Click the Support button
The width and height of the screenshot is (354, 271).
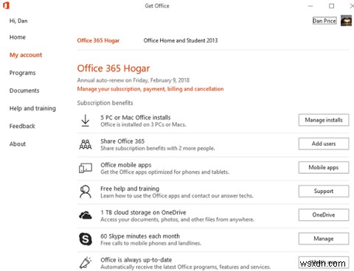click(324, 191)
